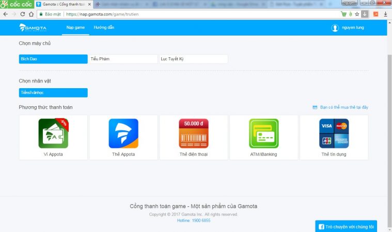Reload the page with the refresh icon

click(x=23, y=14)
